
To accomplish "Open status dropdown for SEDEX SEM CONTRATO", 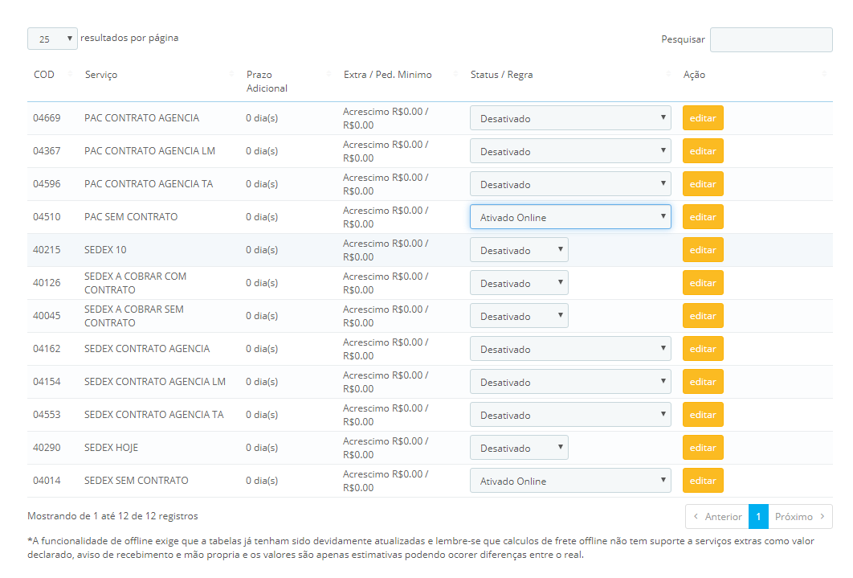I will point(570,481).
